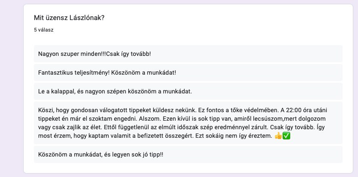This screenshot has height=177, width=358.
Task: Click the green check mark emoji
Action: pyautogui.click(x=287, y=136)
